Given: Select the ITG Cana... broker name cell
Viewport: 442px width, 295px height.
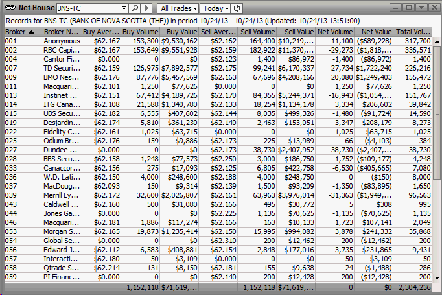Looking at the screenshot, I should pyautogui.click(x=62, y=104).
